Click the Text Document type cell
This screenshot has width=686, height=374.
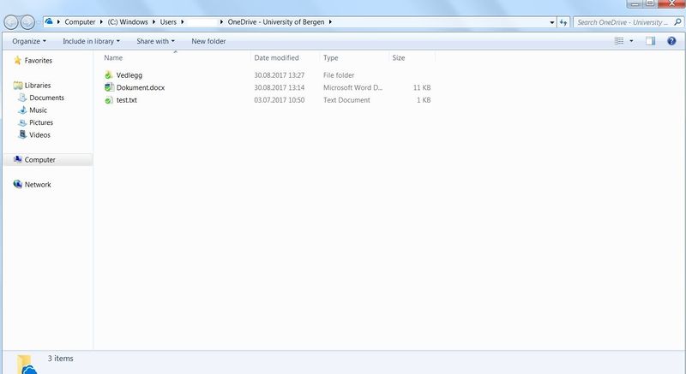click(x=346, y=100)
